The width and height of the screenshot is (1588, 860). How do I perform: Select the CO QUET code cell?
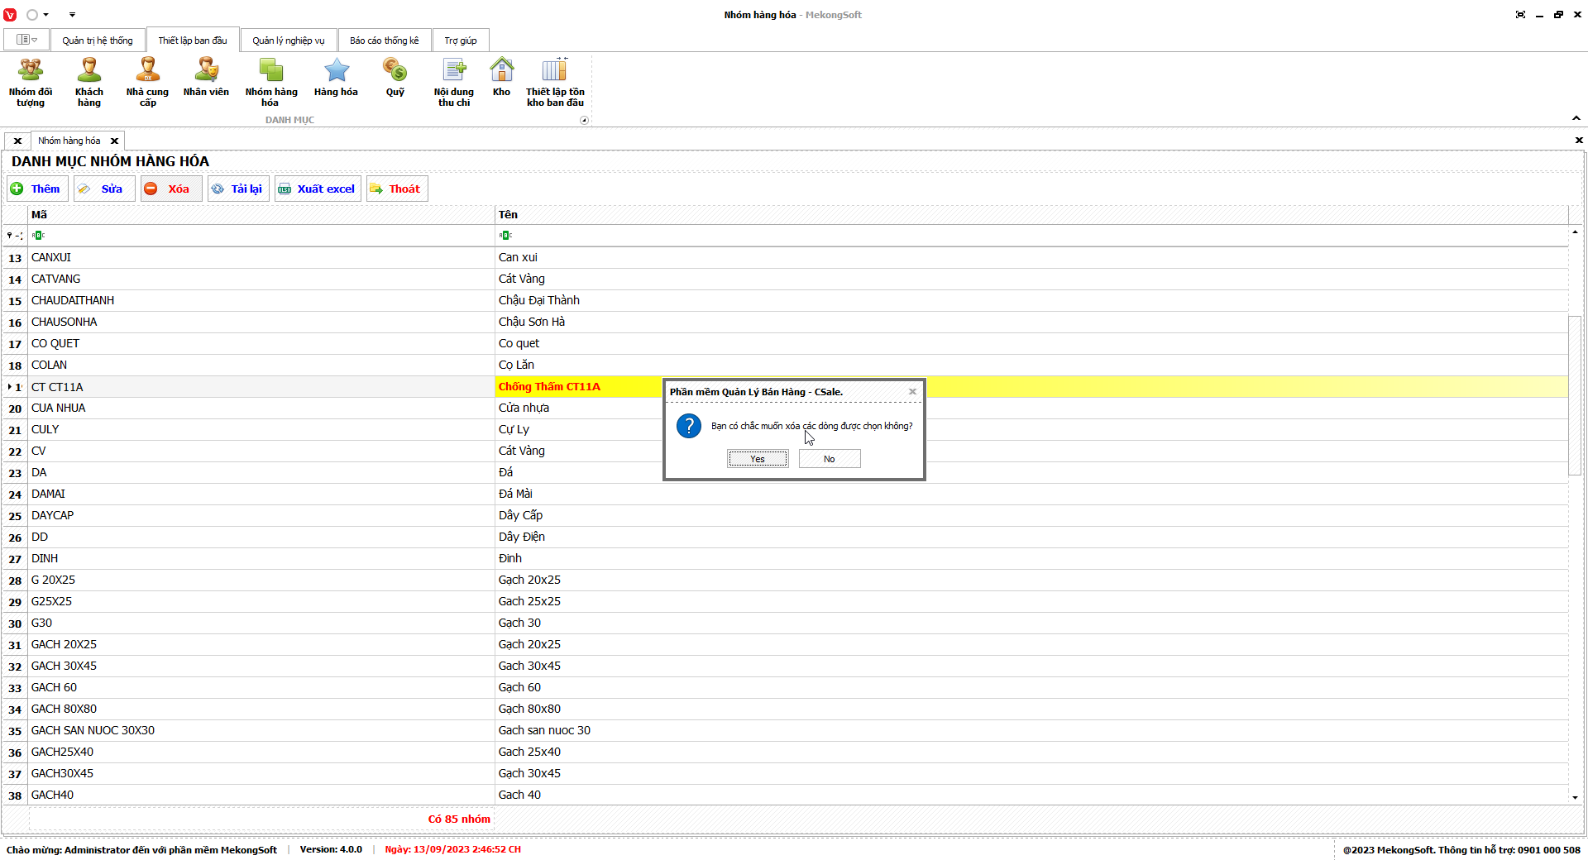point(261,344)
